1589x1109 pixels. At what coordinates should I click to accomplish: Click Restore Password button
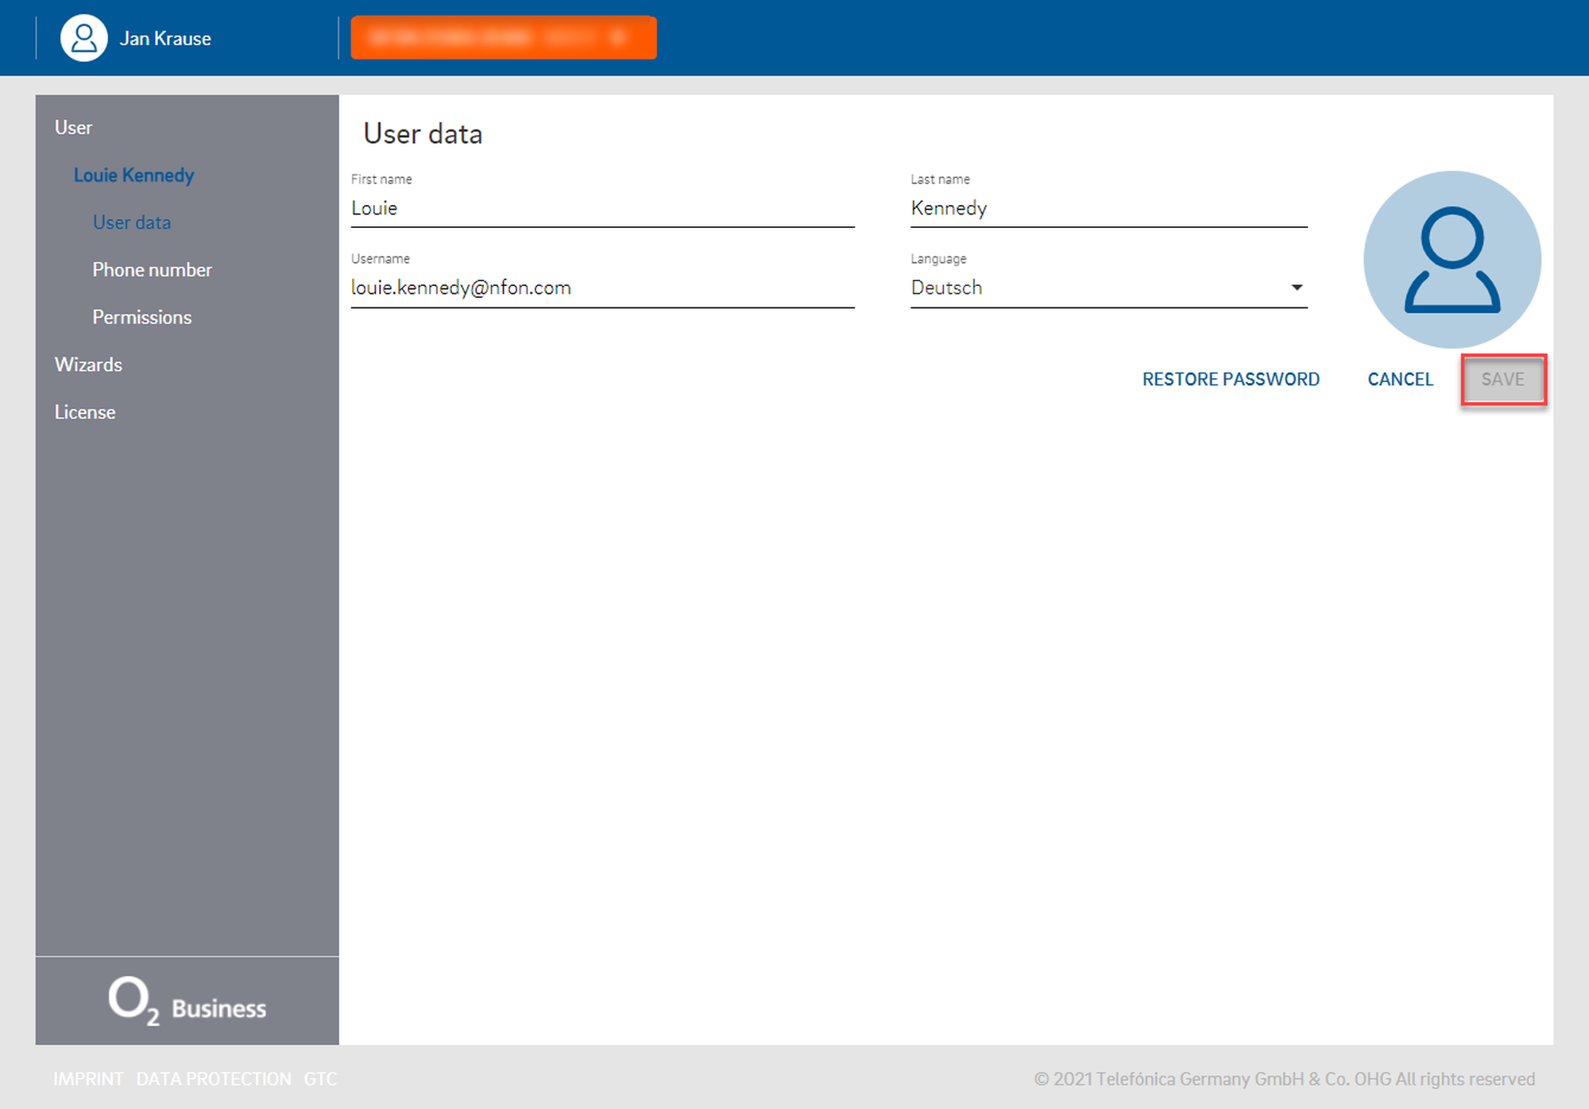1230,379
